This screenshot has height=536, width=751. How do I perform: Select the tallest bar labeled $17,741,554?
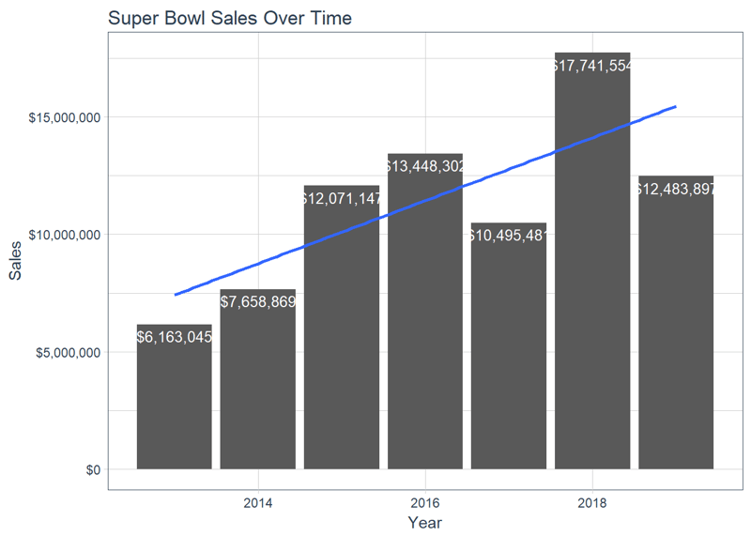[x=592, y=261]
